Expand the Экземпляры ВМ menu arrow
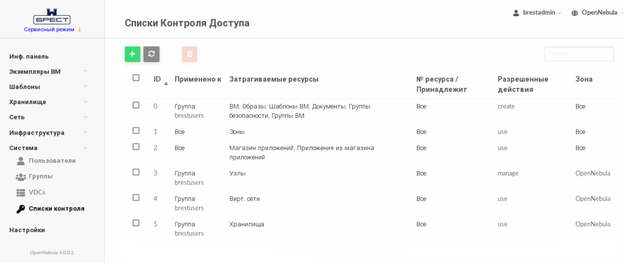The image size is (629, 264). 86,73
